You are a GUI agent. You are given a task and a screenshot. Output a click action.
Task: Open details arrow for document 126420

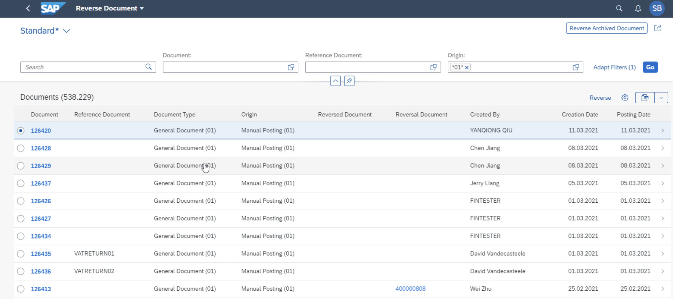coord(663,131)
